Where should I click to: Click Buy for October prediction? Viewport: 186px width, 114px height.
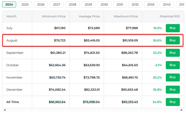point(172,65)
